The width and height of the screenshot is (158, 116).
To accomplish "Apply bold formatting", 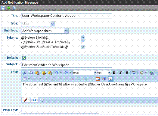I will click(x=114, y=73).
